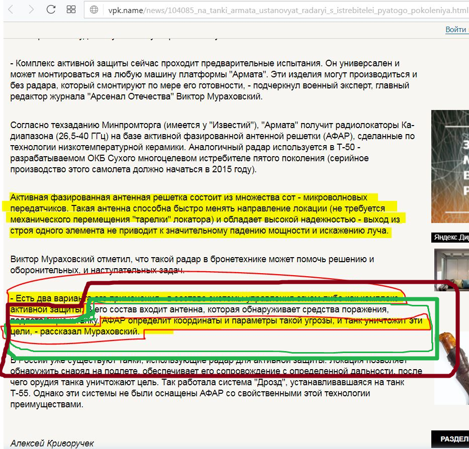This screenshot has width=469, height=449.
Task: Click the line "производство этого самолета должно начаться"
Action: point(133,169)
